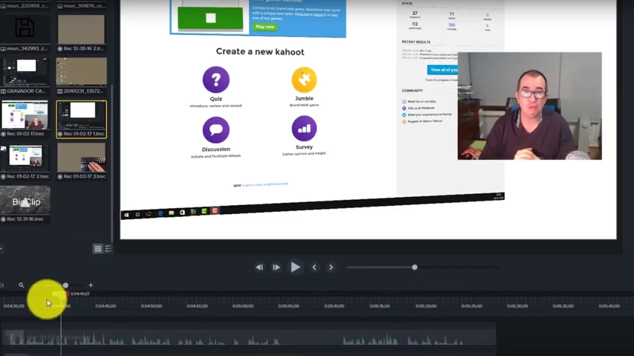Click the purple Quiz icon in preview

pos(216,80)
